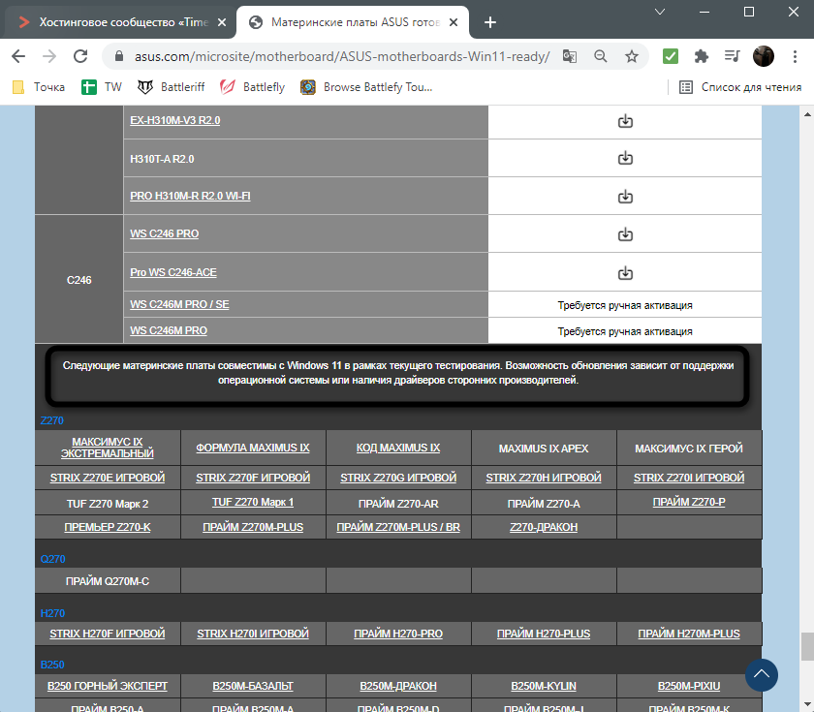Bookmark this page with the star icon

pos(632,56)
